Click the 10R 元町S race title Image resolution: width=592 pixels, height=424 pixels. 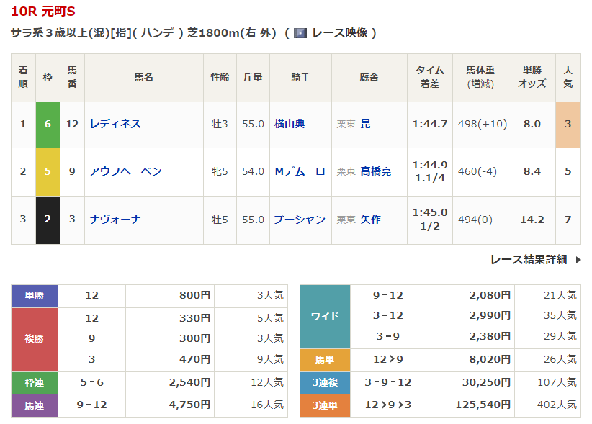click(42, 12)
